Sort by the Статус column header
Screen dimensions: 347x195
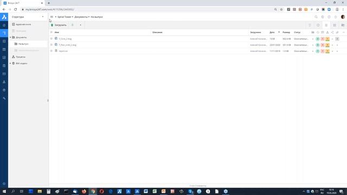click(297, 32)
